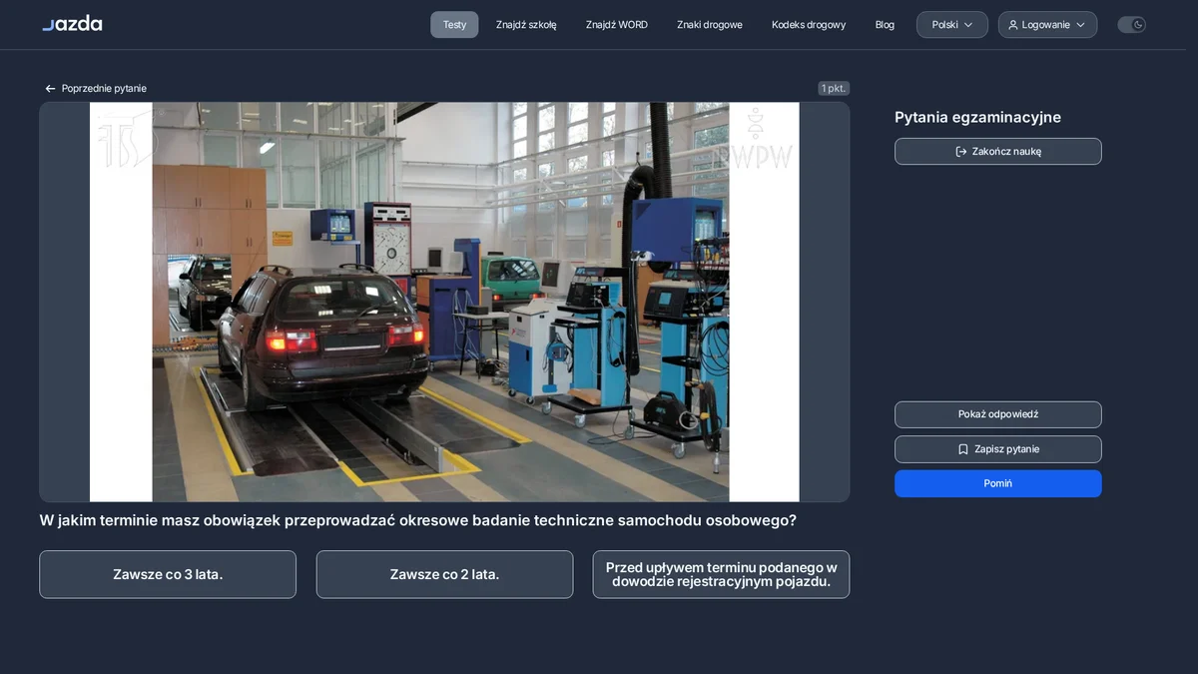Expand the Polski language dropdown
1198x674 pixels.
tap(952, 25)
